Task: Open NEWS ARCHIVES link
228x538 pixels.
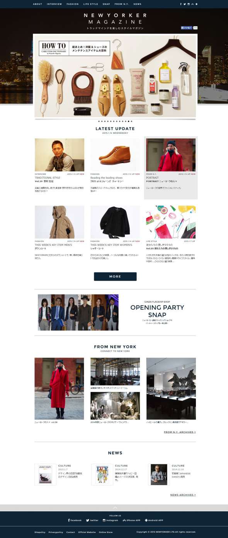Action: coord(183,495)
